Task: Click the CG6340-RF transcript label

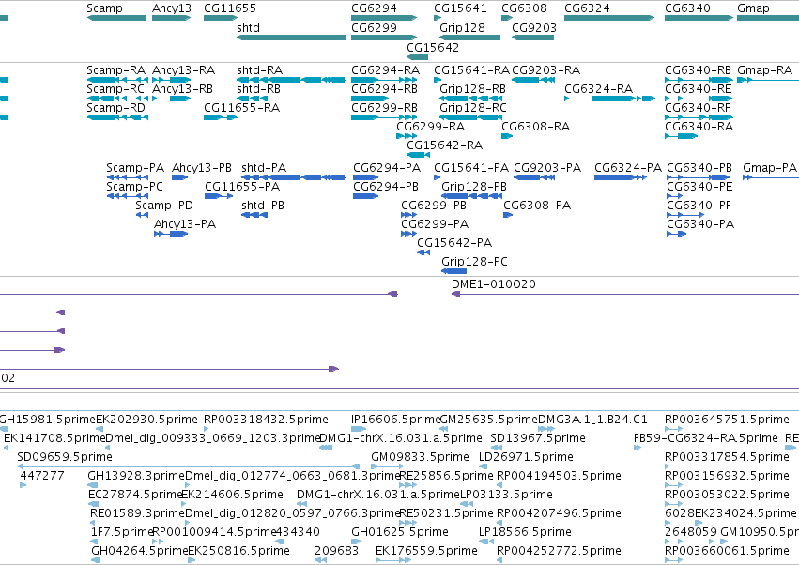Action: (x=698, y=108)
